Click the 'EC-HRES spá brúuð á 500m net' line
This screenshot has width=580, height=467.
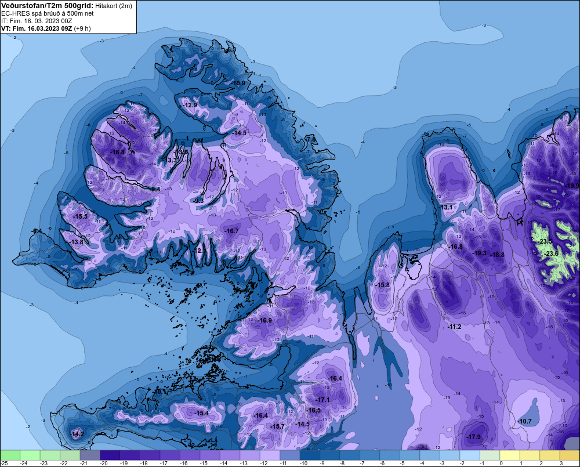click(x=48, y=13)
